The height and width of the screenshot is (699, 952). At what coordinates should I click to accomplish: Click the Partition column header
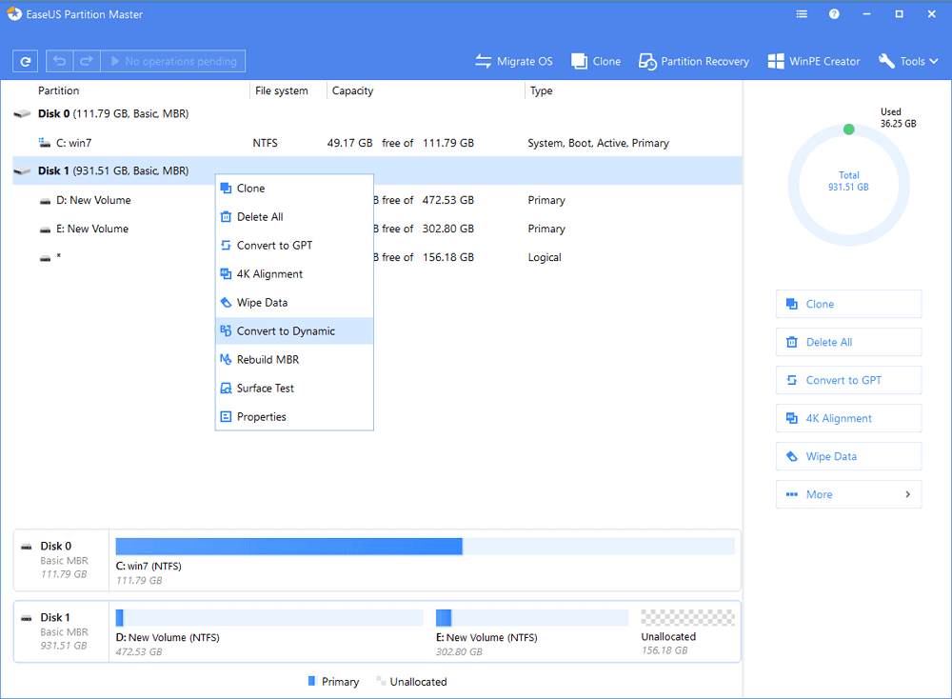tap(58, 90)
